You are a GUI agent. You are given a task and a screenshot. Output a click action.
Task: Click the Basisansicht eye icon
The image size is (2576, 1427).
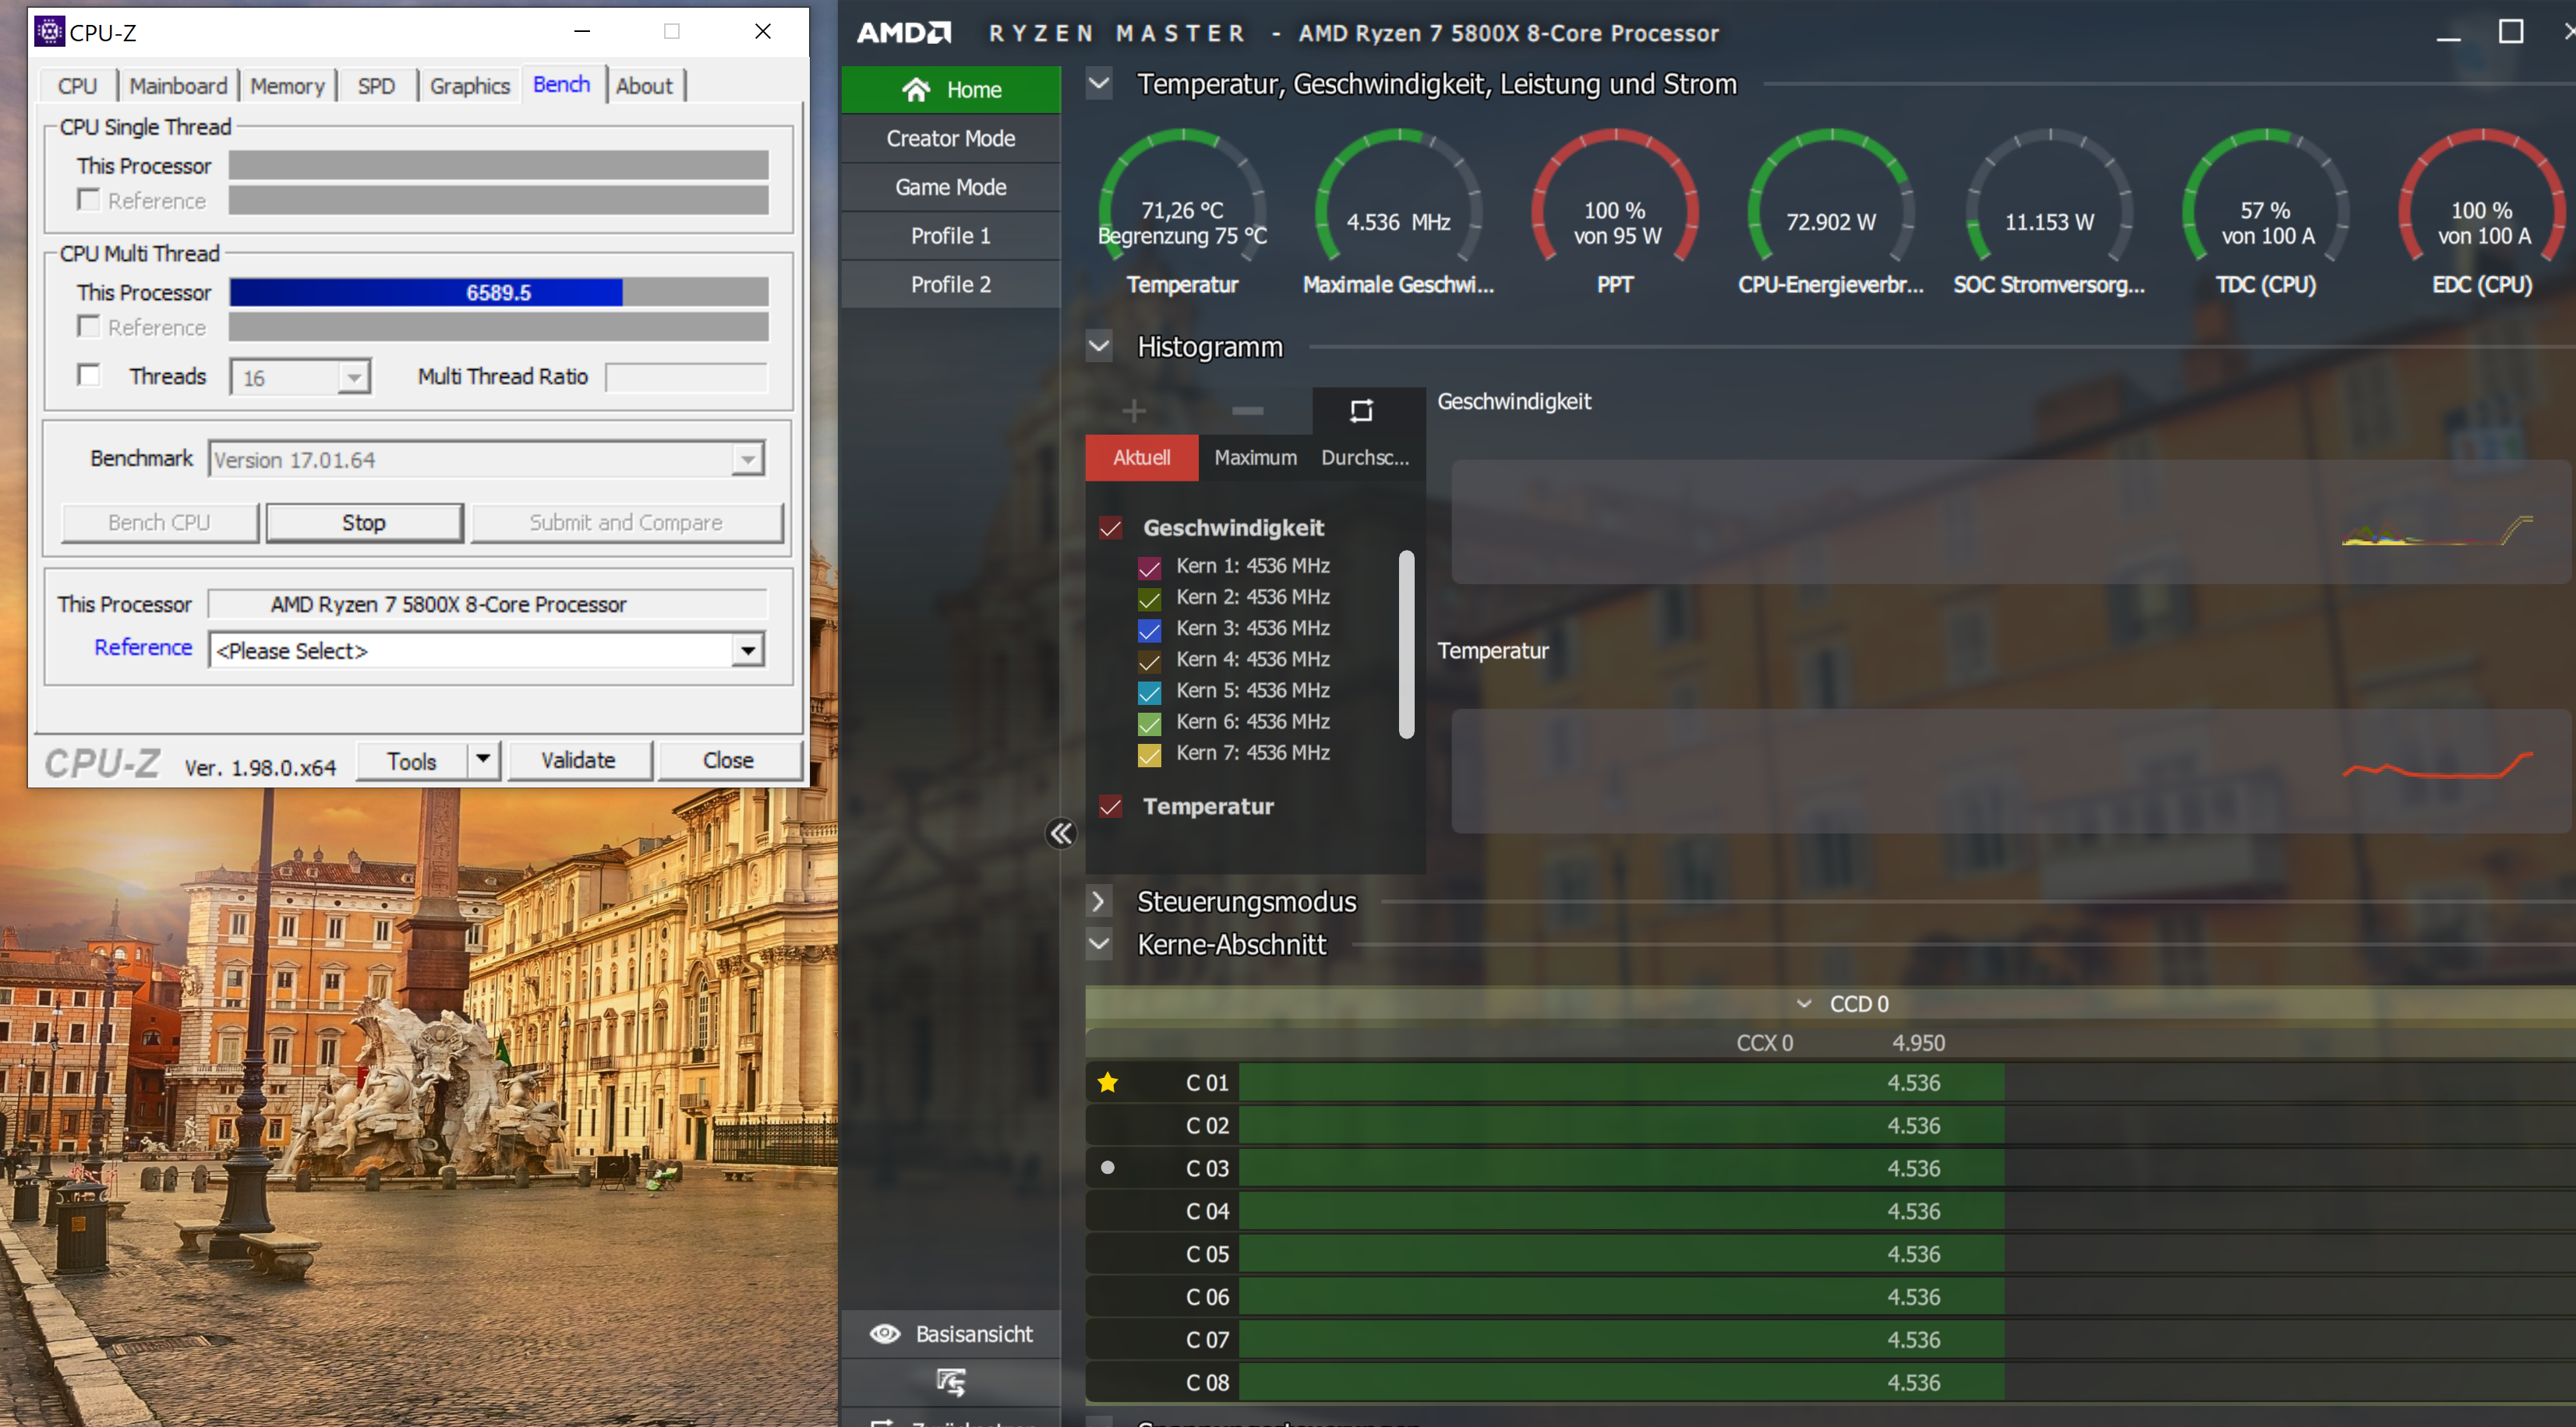coord(885,1334)
